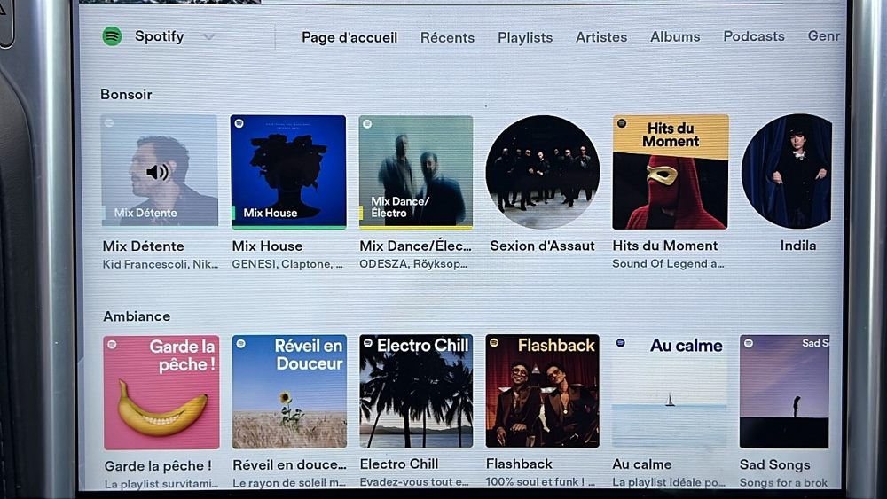Expand the Spotify source dropdown chevron
887x499 pixels.
[x=208, y=37]
